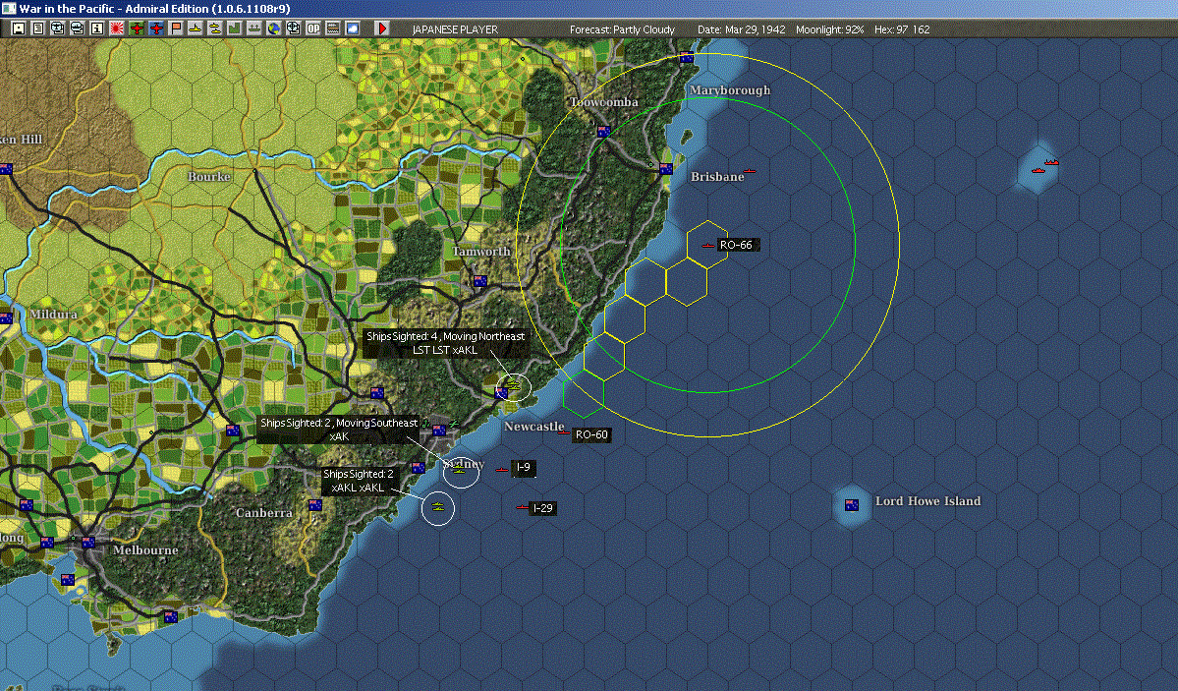Click the cloud weather icon
The image size is (1178, 691).
[x=353, y=29]
